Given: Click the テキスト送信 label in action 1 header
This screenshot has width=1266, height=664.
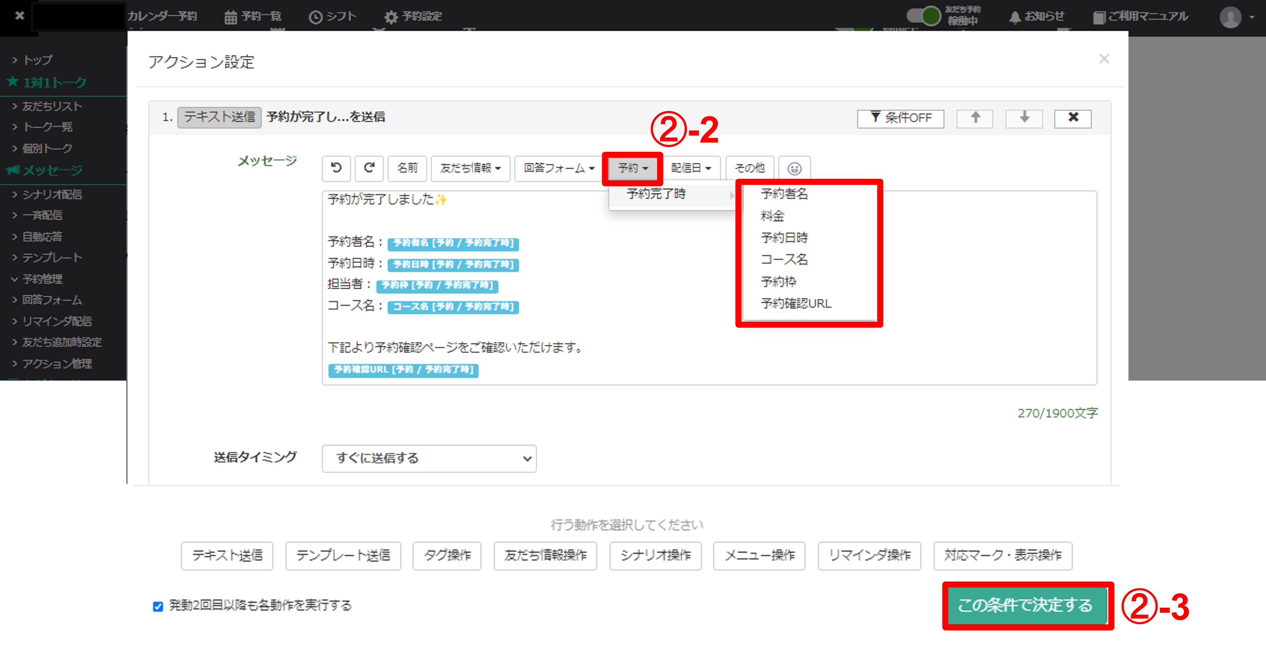Looking at the screenshot, I should 219,117.
